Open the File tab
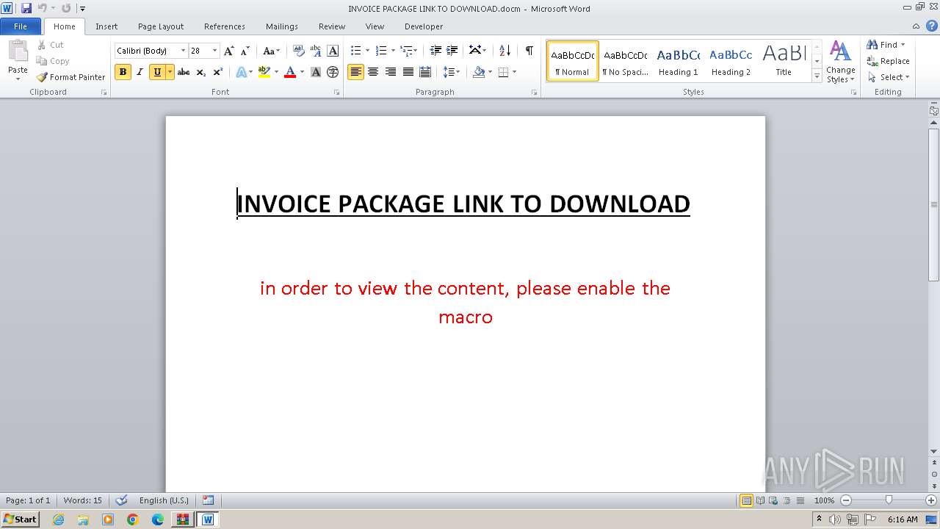 pos(21,26)
